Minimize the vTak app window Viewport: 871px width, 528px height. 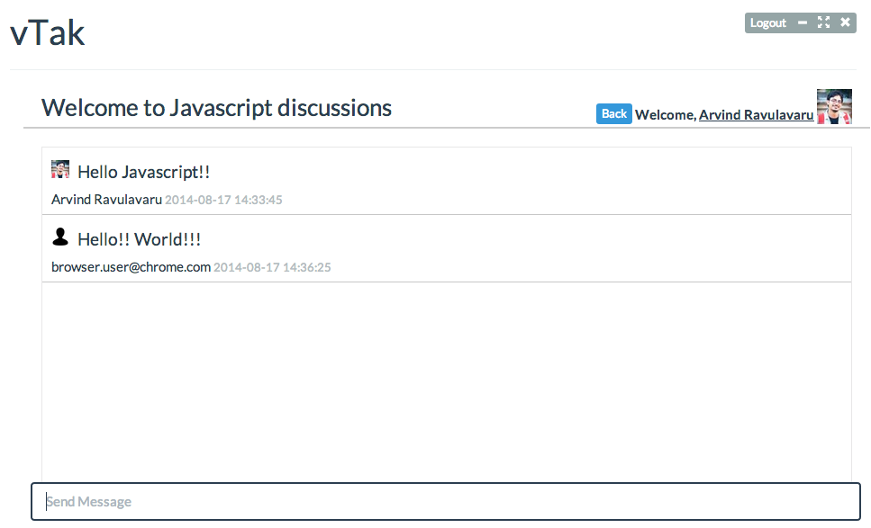(803, 22)
